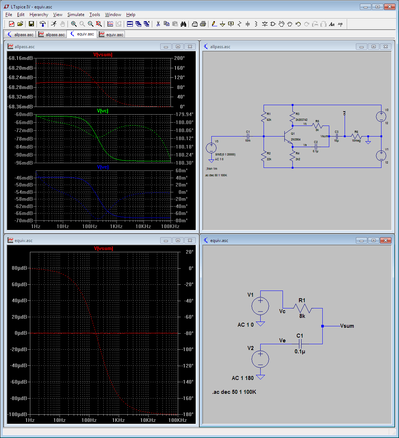Viewport: 399px width, 438px height.
Task: Click the Save toolbar button
Action: (x=31, y=24)
